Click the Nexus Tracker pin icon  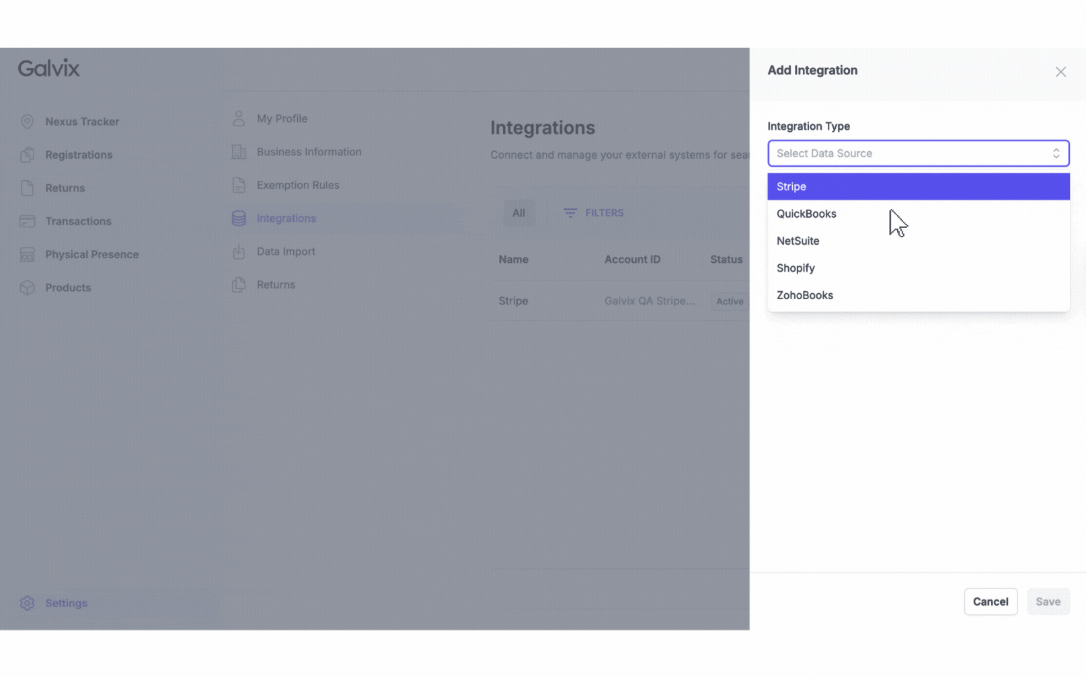click(x=27, y=122)
